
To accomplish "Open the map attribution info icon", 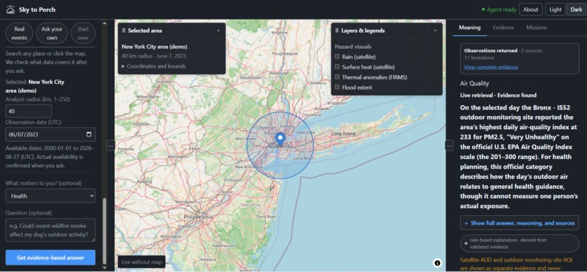I will 437,263.
